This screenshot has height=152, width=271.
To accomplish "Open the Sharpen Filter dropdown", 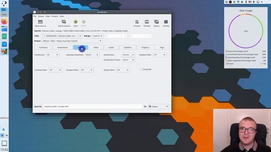I will [86, 70].
